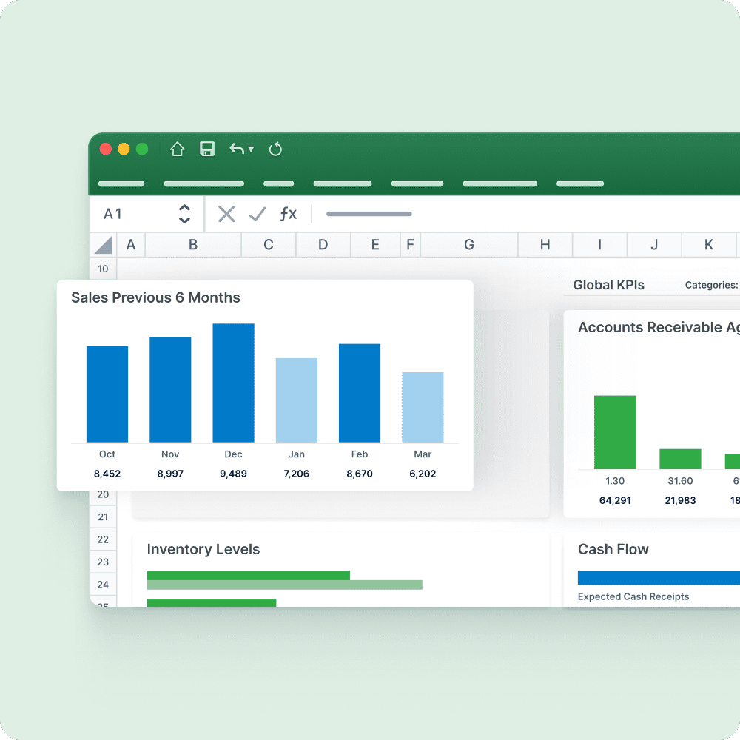The image size is (740, 740).
Task: Confirm entry with the checkmark icon
Action: click(x=257, y=214)
